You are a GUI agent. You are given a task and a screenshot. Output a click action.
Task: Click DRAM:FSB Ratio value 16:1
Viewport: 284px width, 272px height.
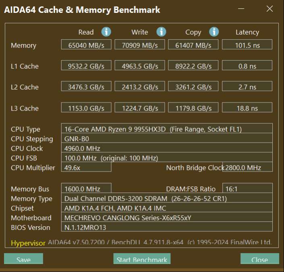point(247,188)
